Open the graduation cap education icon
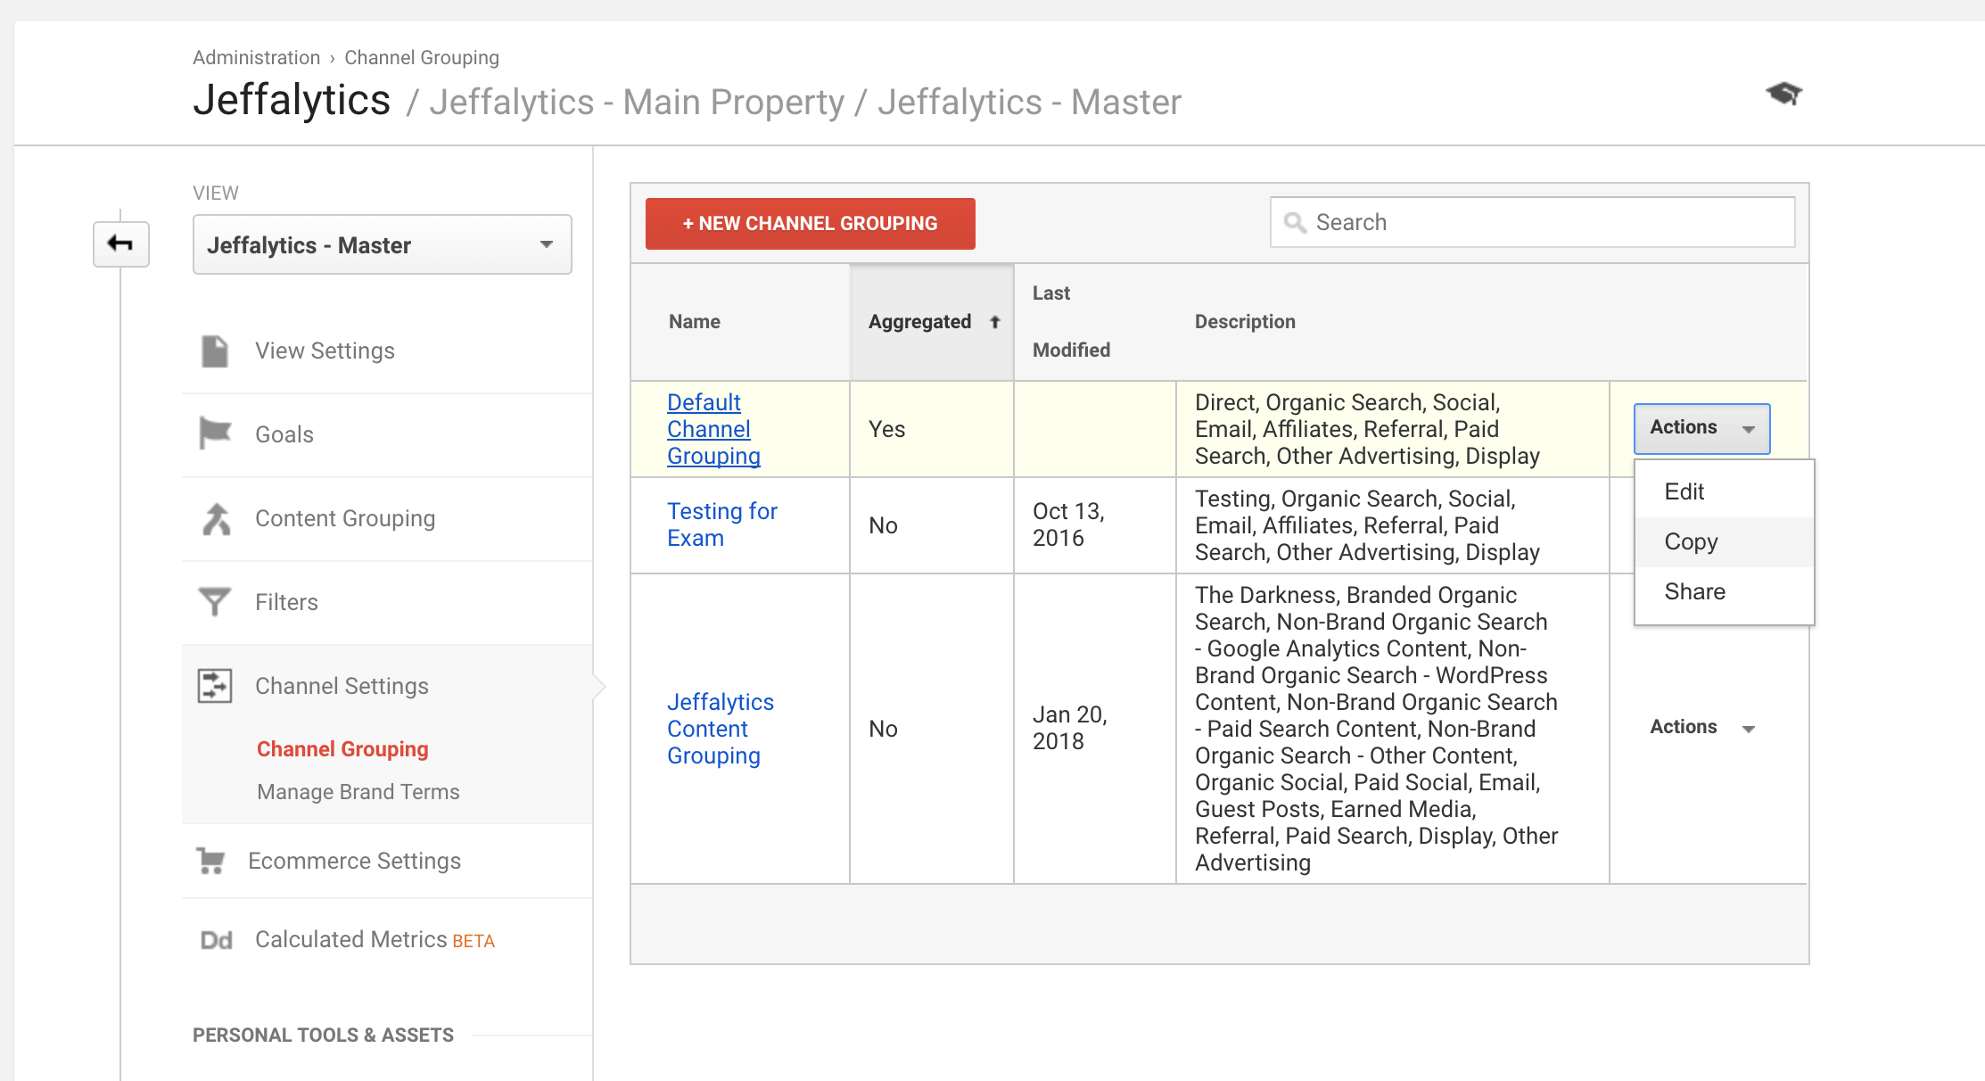This screenshot has width=1985, height=1081. [x=1783, y=94]
